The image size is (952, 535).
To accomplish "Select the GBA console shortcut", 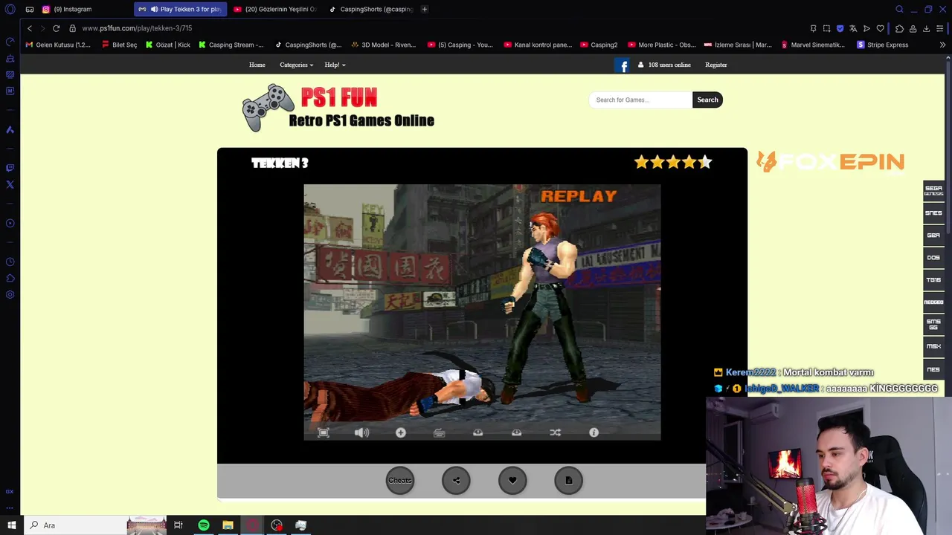I will [933, 236].
